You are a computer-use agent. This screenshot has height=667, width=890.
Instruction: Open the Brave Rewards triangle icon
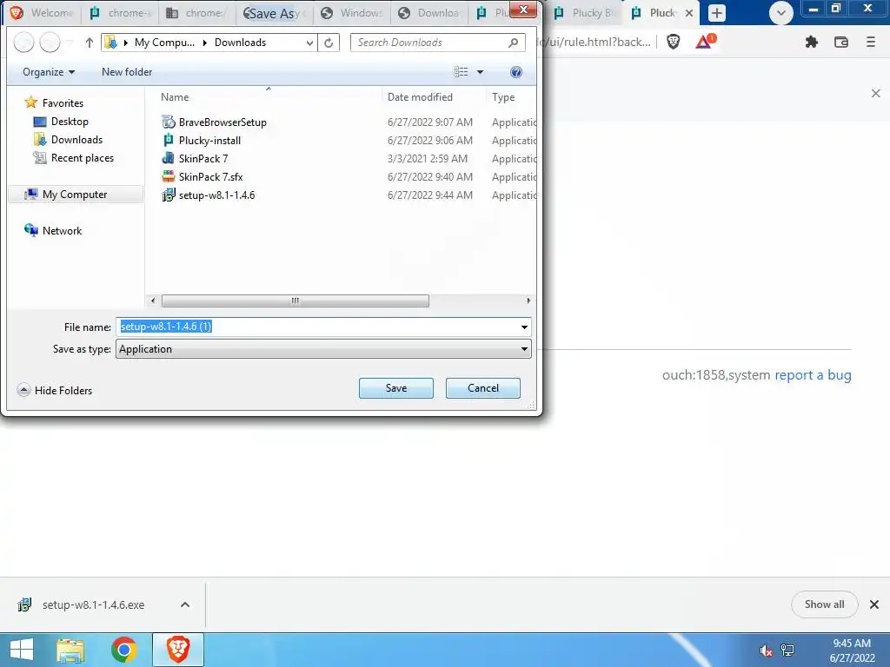pyautogui.click(x=705, y=42)
